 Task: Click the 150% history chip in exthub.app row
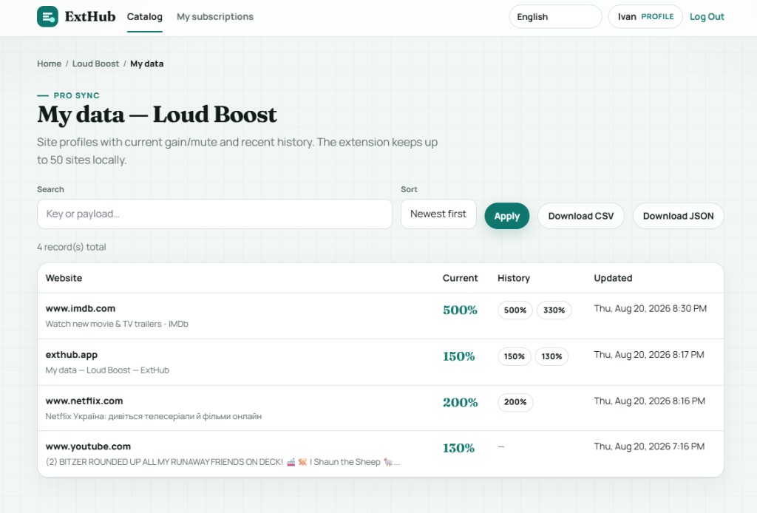[x=515, y=356]
